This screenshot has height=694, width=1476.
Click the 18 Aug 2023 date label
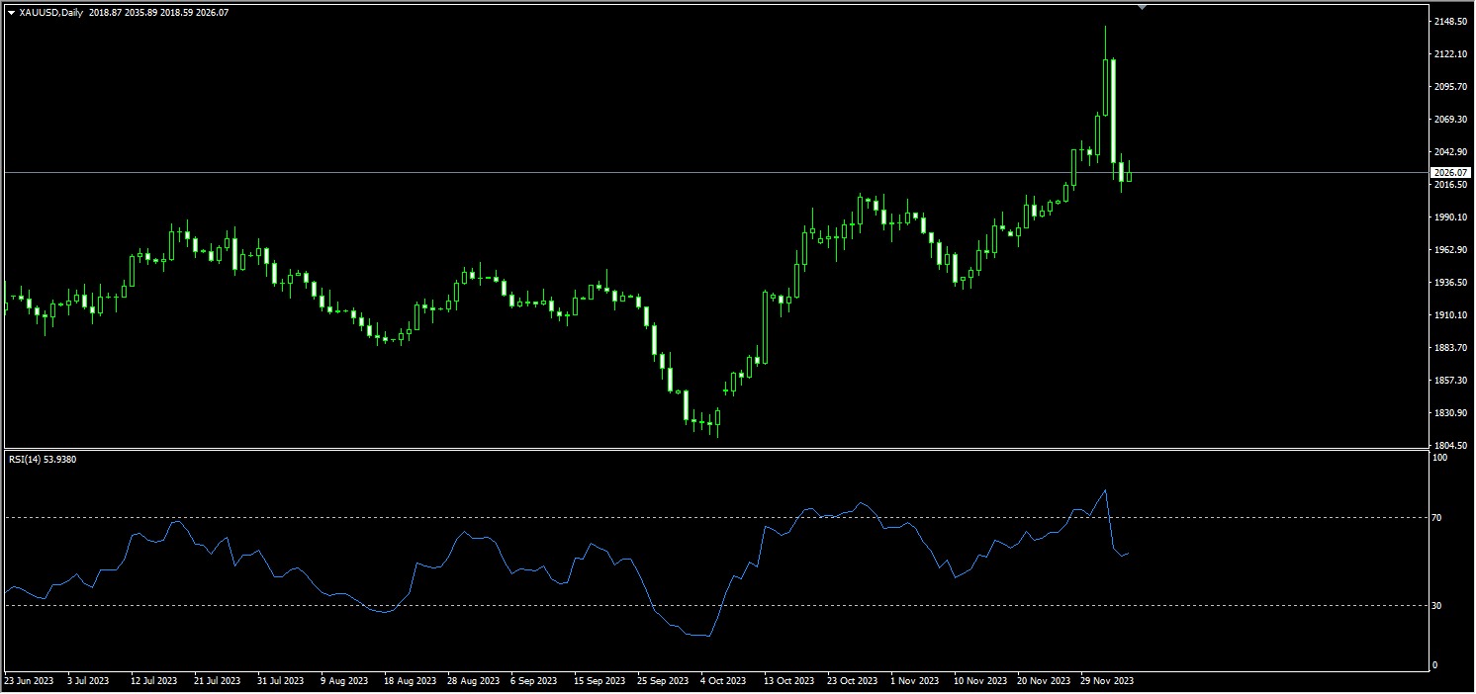[410, 681]
